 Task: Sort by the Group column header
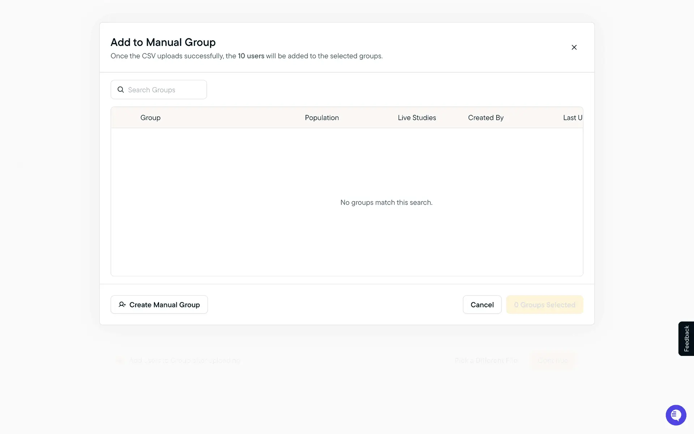[150, 118]
